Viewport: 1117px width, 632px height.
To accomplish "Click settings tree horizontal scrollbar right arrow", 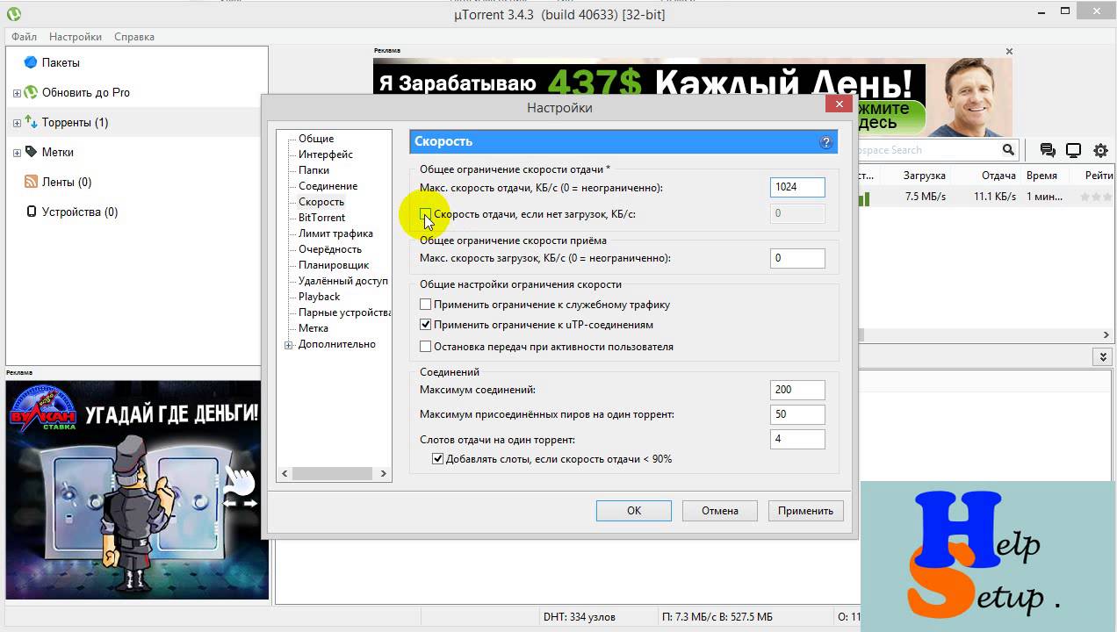I will 383,473.
